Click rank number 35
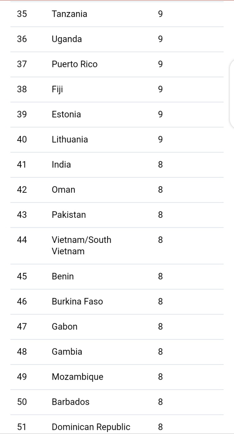Screen dimensions: 234x434 pyautogui.click(x=22, y=14)
